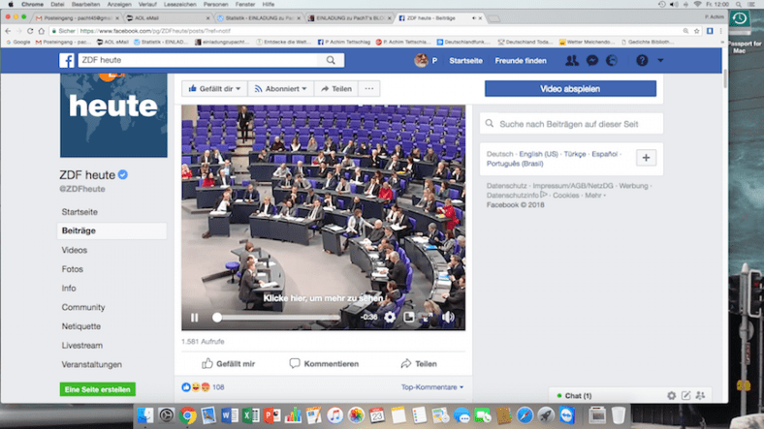764x429 pixels.
Task: Open video quality settings gear
Action: pos(390,317)
